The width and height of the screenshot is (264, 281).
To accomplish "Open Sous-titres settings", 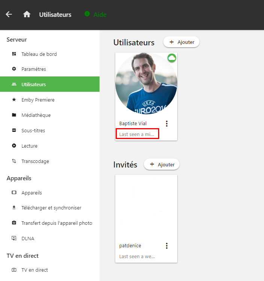I will coord(50,130).
